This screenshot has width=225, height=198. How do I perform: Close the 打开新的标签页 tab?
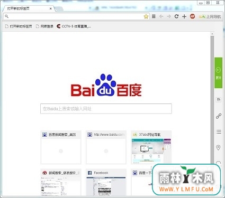[x=51, y=8]
